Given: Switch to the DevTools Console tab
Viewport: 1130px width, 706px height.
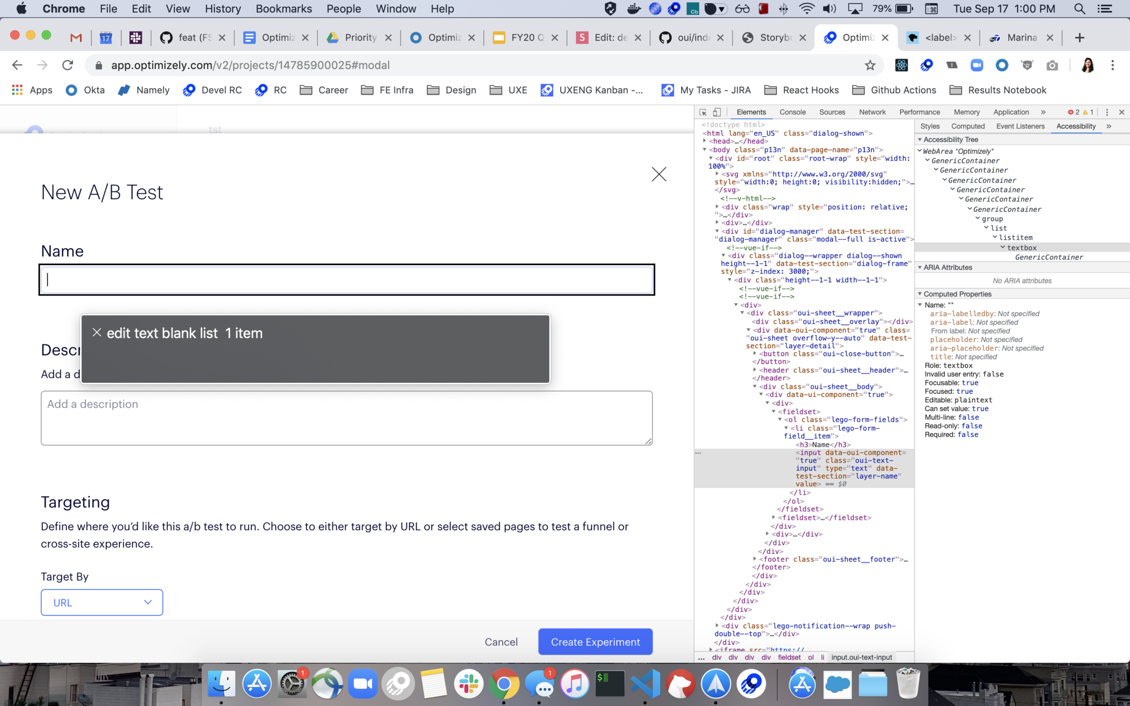Looking at the screenshot, I should point(792,112).
